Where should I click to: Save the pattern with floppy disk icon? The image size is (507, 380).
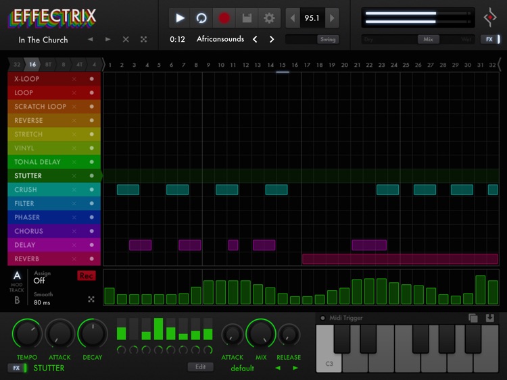[x=247, y=18]
